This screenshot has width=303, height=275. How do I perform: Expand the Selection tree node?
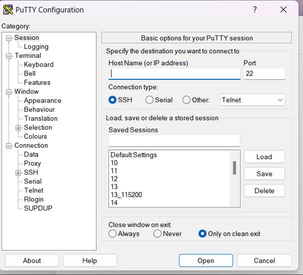[18, 128]
